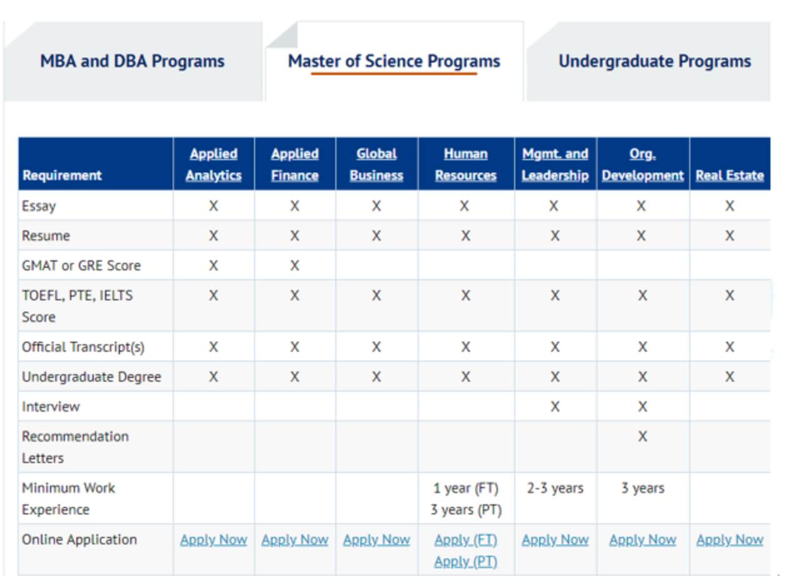Click the Org. Development program link
This screenshot has width=788, height=587.
click(x=643, y=165)
